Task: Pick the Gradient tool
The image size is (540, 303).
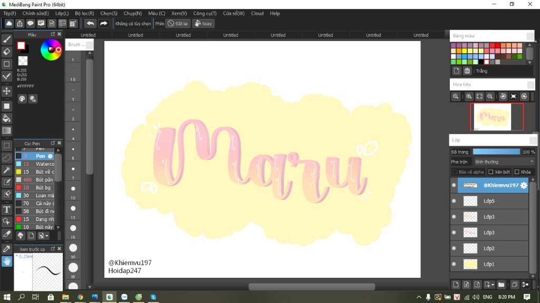Action: click(6, 130)
